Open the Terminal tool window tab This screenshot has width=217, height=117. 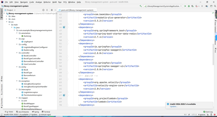click(x=46, y=112)
